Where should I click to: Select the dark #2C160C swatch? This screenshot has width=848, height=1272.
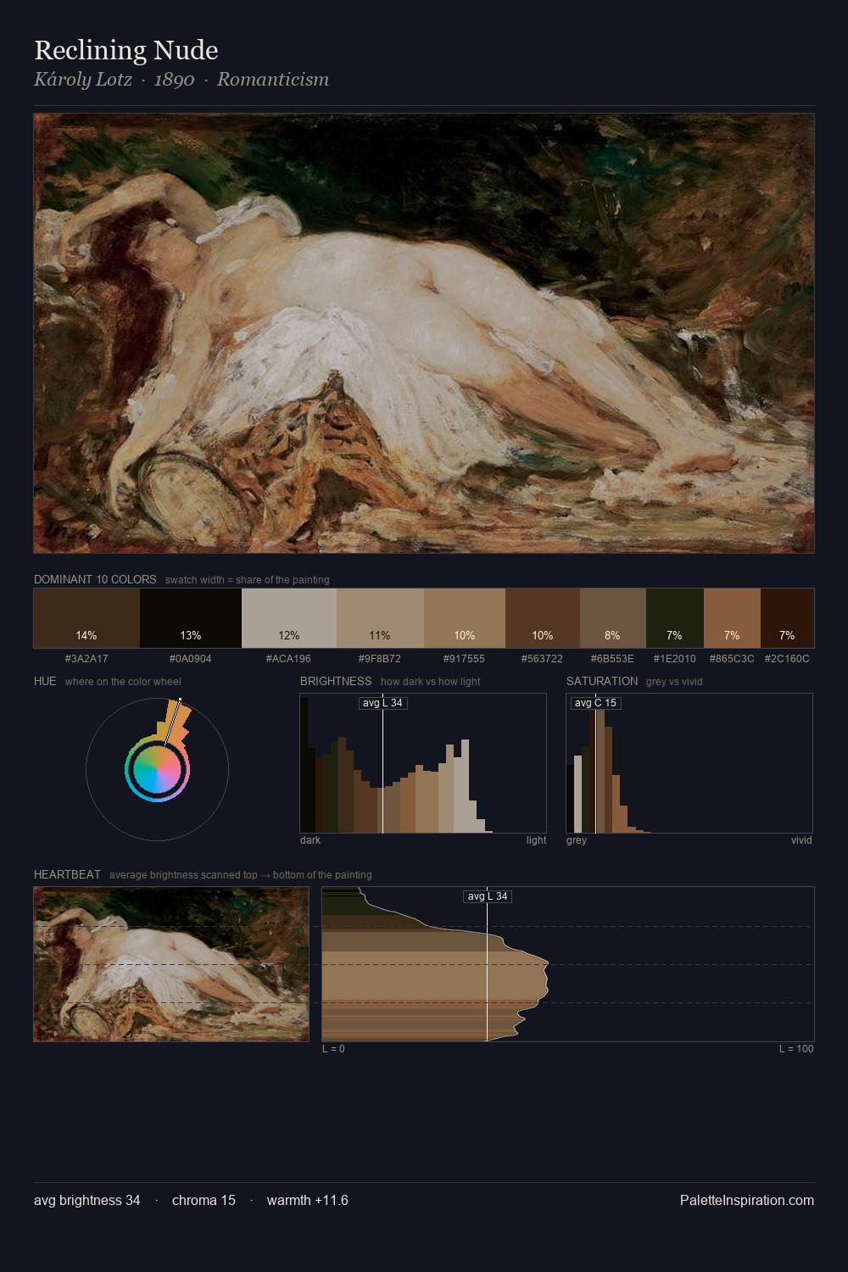787,618
